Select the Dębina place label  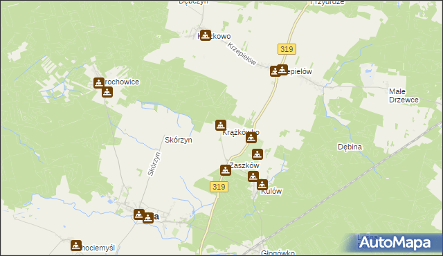coord(350,147)
